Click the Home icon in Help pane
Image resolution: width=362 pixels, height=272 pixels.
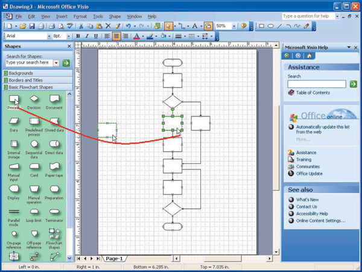(310, 55)
